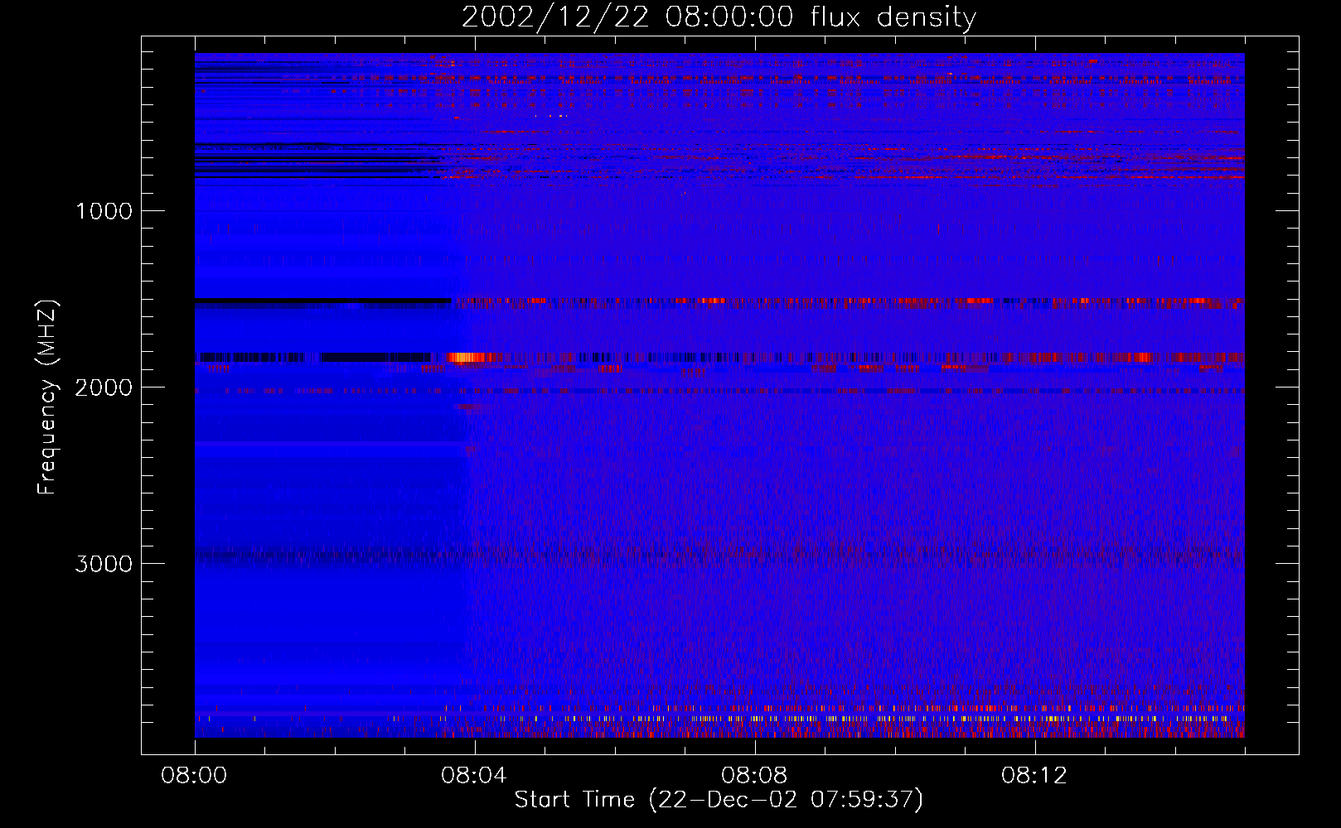Viewport: 1341px width, 828px height.
Task: Click the plot title "2002/12/22 08:00:00 flux density"
Action: coord(719,17)
